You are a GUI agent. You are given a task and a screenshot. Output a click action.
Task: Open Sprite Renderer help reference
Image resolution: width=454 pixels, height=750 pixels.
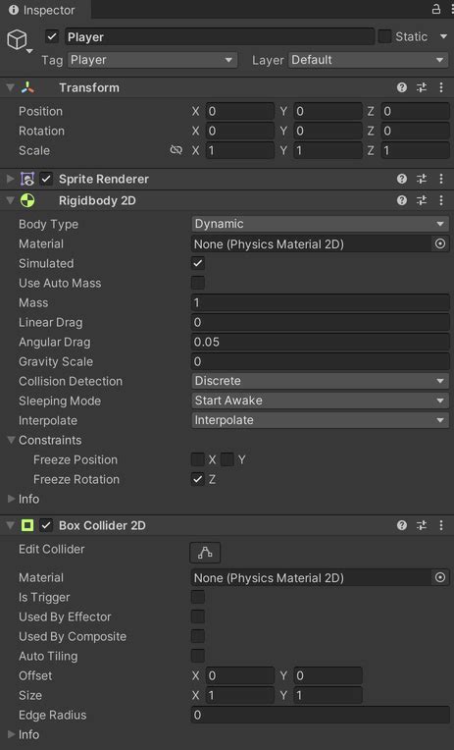(x=402, y=179)
